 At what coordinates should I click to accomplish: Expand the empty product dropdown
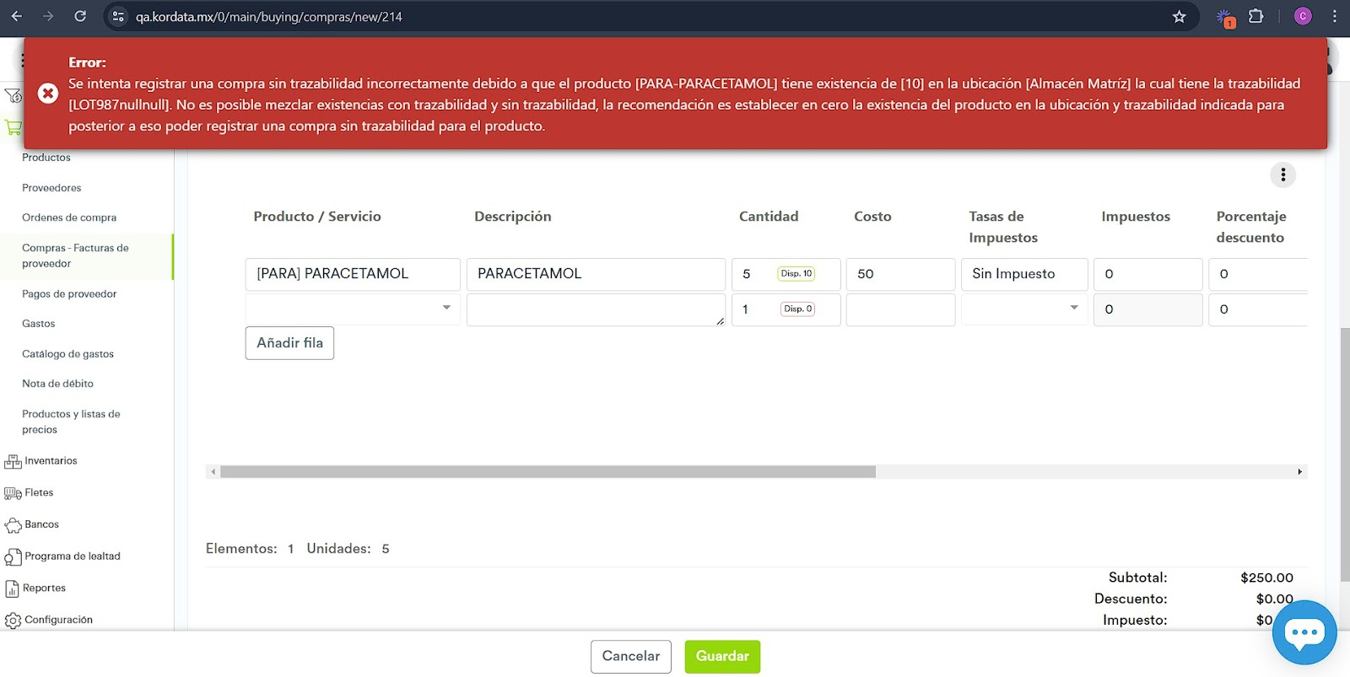click(445, 309)
